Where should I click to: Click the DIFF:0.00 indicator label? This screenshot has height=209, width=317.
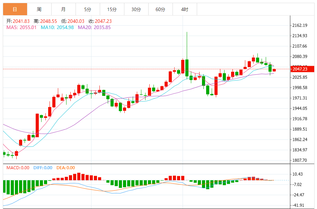click(x=43, y=168)
